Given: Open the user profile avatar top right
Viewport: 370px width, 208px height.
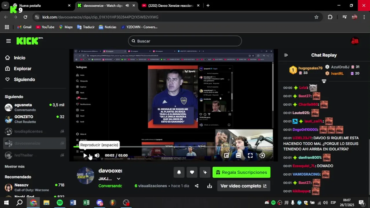Looking at the screenshot, I should pyautogui.click(x=355, y=41).
